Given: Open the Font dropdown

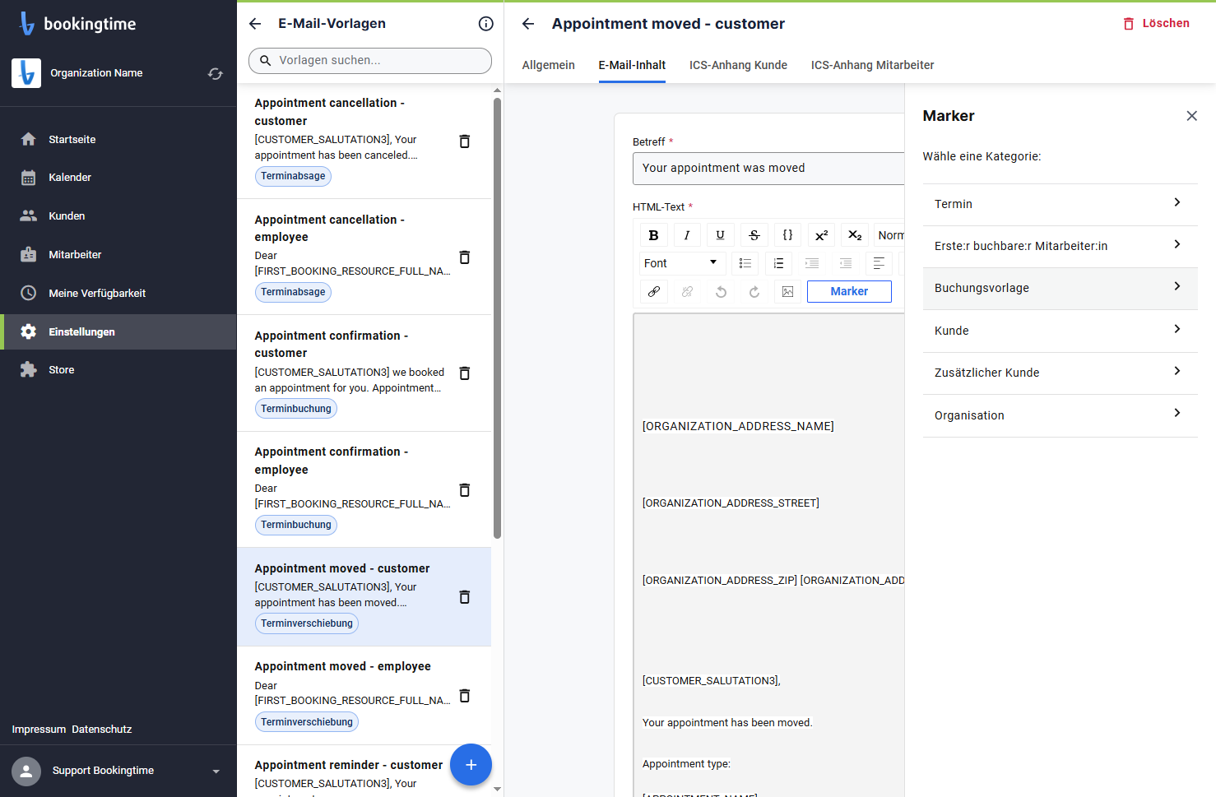Looking at the screenshot, I should click(x=683, y=263).
